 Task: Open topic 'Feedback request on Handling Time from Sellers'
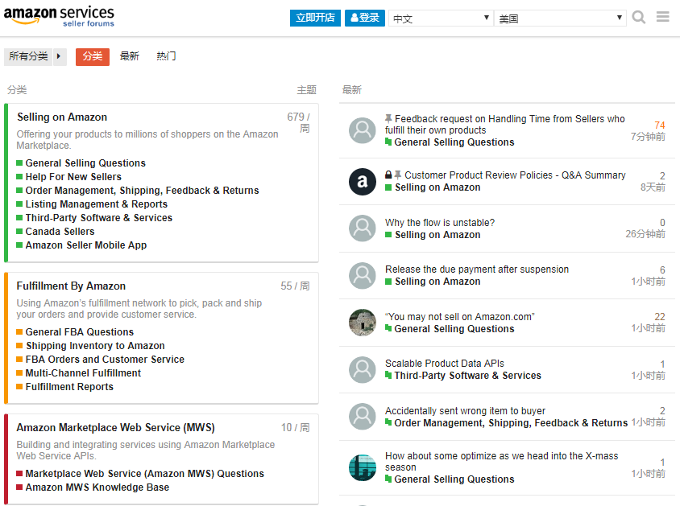pos(505,124)
